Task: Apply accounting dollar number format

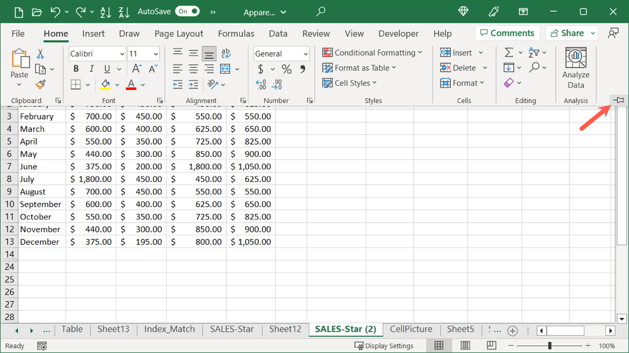Action: tap(261, 69)
